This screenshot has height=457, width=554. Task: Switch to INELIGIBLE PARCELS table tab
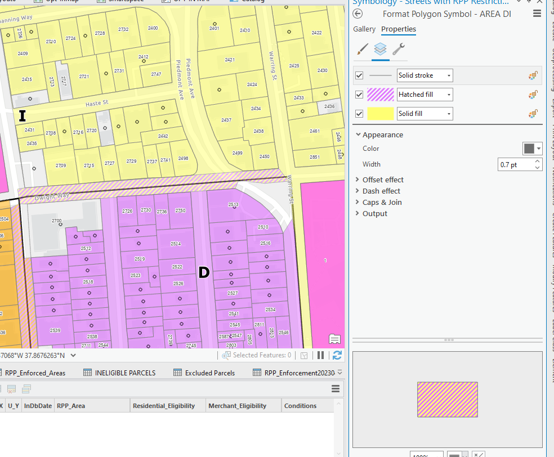(125, 373)
